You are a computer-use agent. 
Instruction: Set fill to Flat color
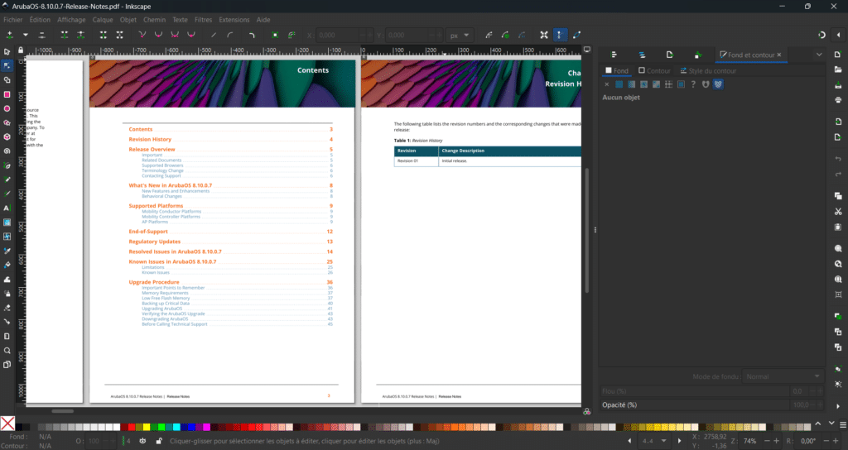619,84
